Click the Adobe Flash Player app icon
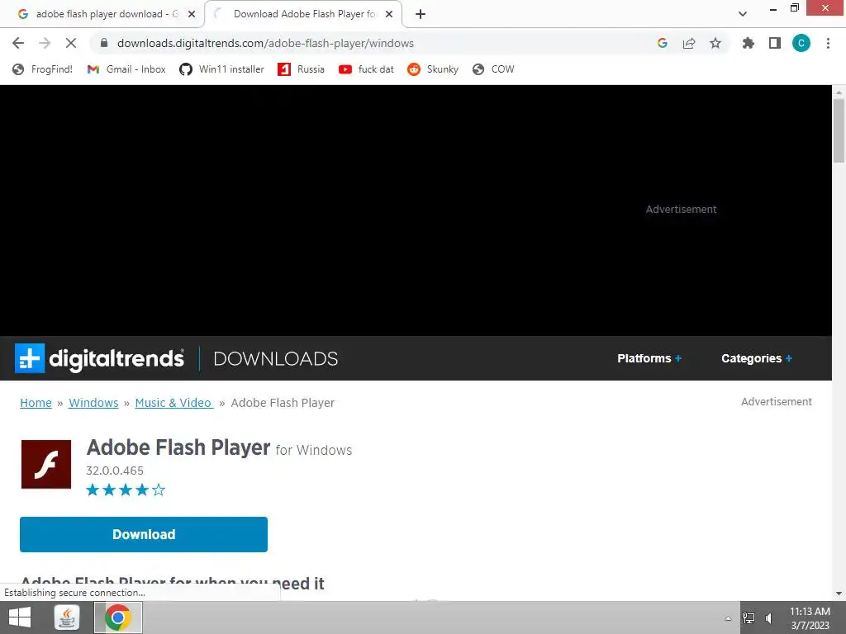Image resolution: width=846 pixels, height=634 pixels. tap(46, 464)
